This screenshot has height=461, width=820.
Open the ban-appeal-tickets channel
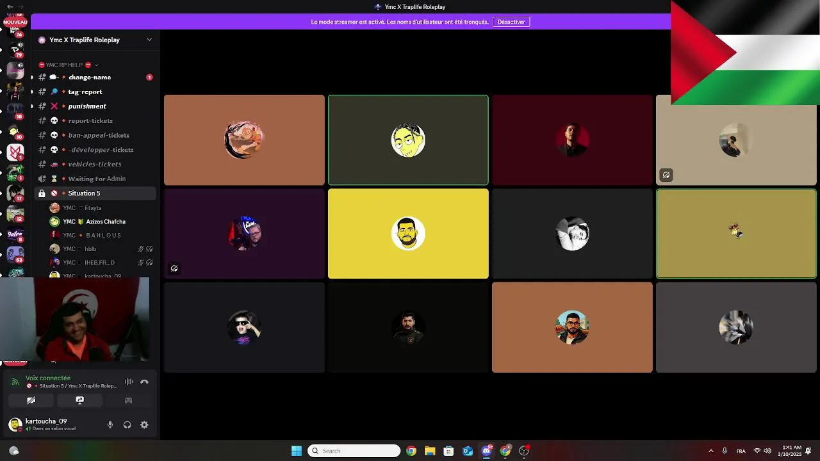[95, 135]
